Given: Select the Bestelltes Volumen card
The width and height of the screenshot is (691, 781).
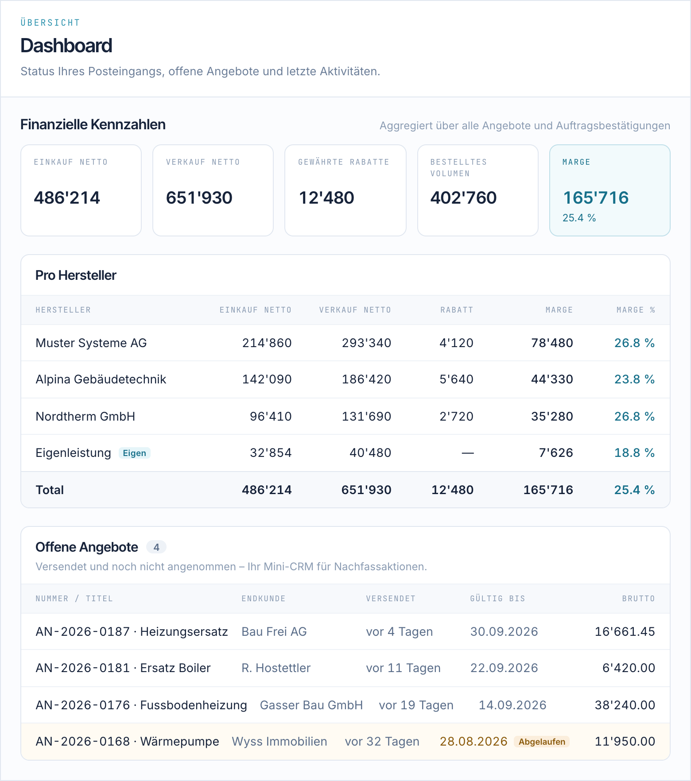Looking at the screenshot, I should (x=478, y=190).
